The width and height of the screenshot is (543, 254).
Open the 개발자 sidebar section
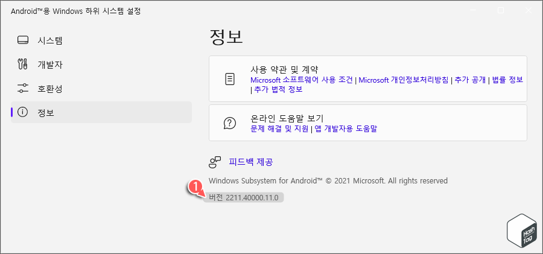[x=101, y=65]
